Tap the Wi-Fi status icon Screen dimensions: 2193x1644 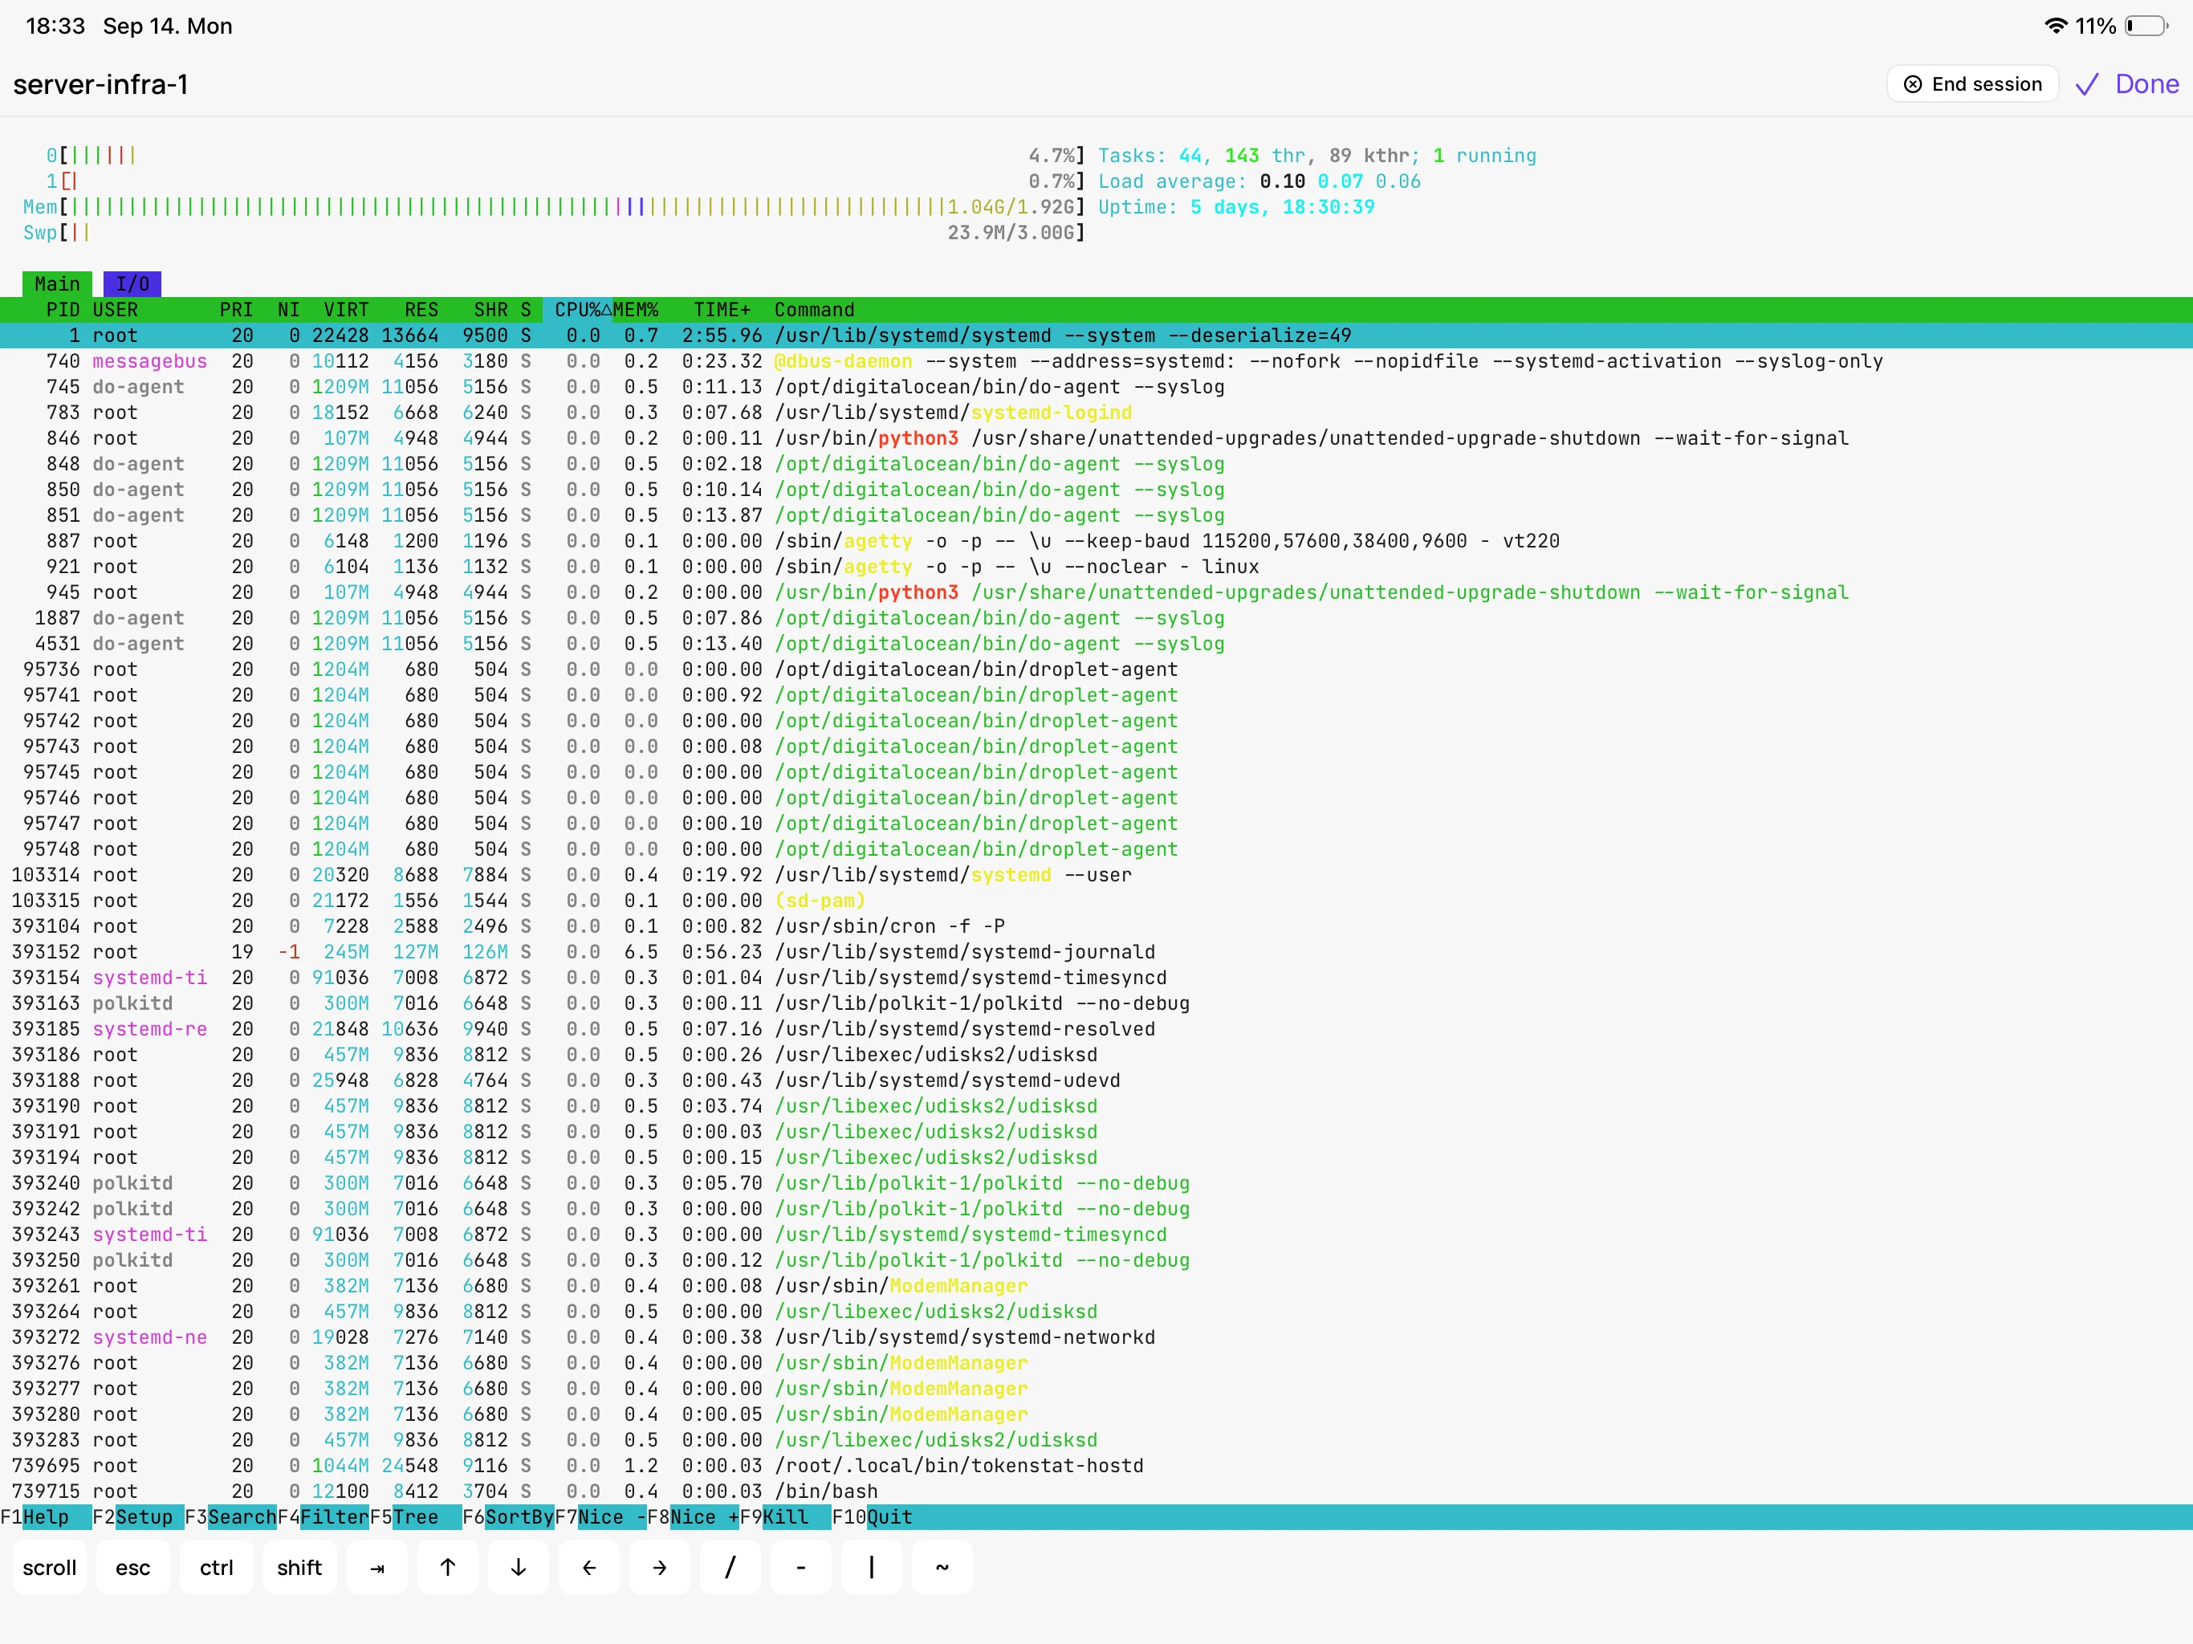point(2057,26)
